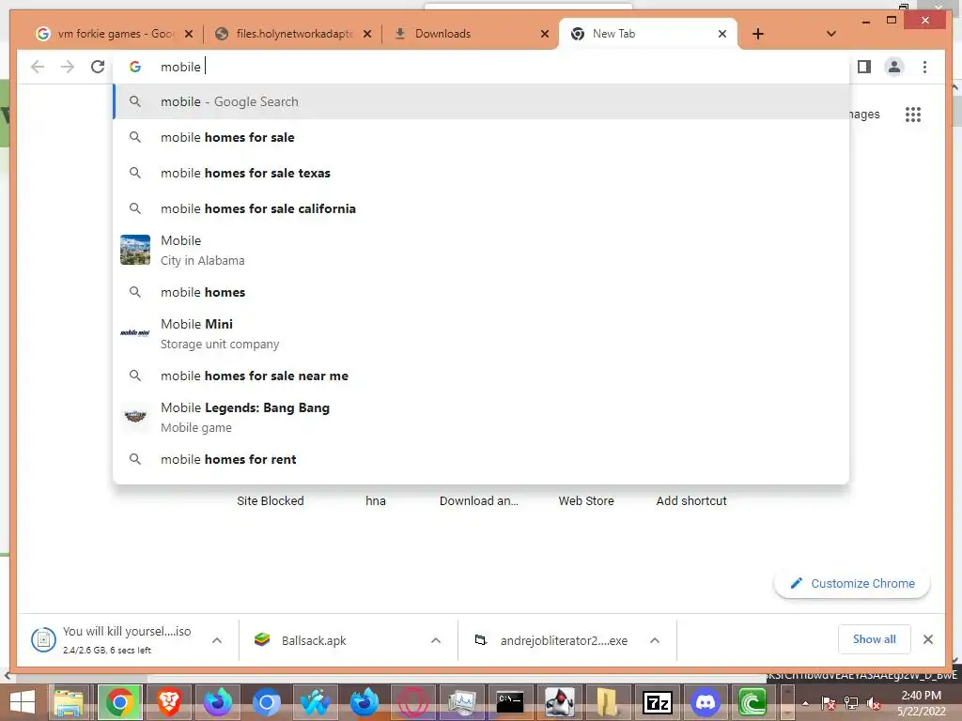Click the Mobile Mini logo thumbnail
Viewport: 962px width, 721px height.
click(135, 333)
